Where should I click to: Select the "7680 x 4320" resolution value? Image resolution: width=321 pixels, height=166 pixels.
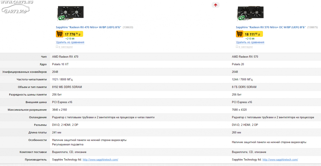pyautogui.click(x=240, y=110)
